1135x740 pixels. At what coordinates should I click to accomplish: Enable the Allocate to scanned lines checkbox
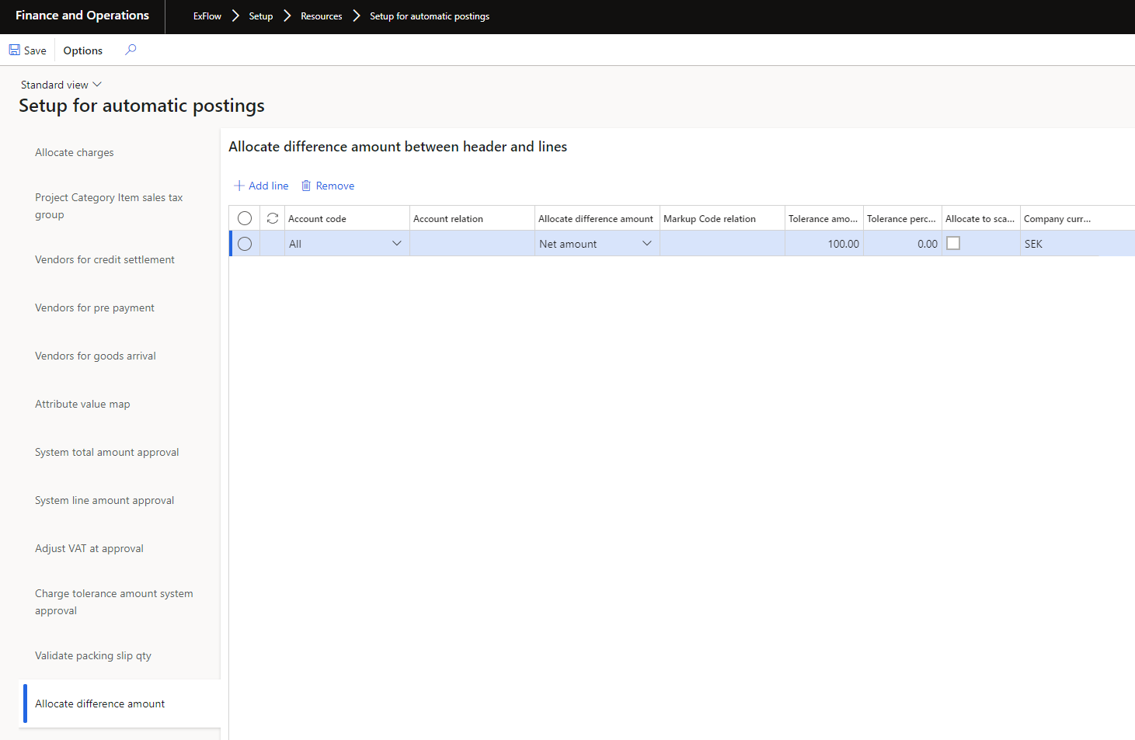coord(953,243)
